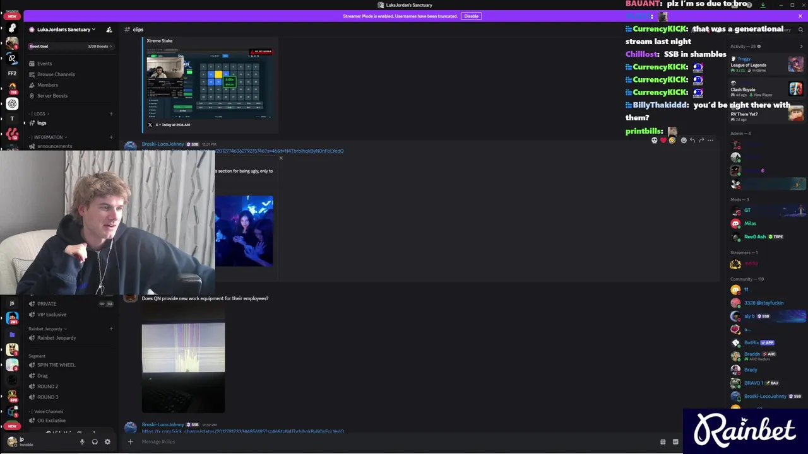Image resolution: width=808 pixels, height=454 pixels.
Task: Open Clash Royale activity card
Action: pos(767,89)
